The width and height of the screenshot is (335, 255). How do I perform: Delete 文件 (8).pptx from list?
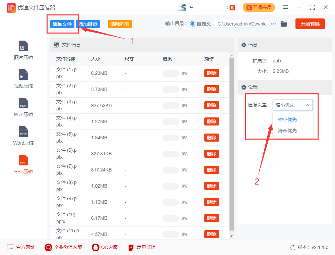click(x=211, y=186)
